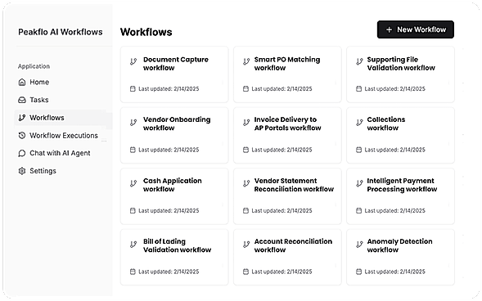Click branch icon beside Collections workflow
This screenshot has height=301, width=482.
coord(359,123)
